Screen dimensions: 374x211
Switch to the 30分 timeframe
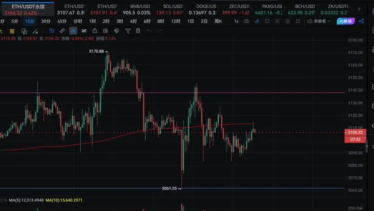(x=46, y=21)
